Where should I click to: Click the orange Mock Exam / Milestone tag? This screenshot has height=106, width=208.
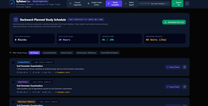coord(26,102)
